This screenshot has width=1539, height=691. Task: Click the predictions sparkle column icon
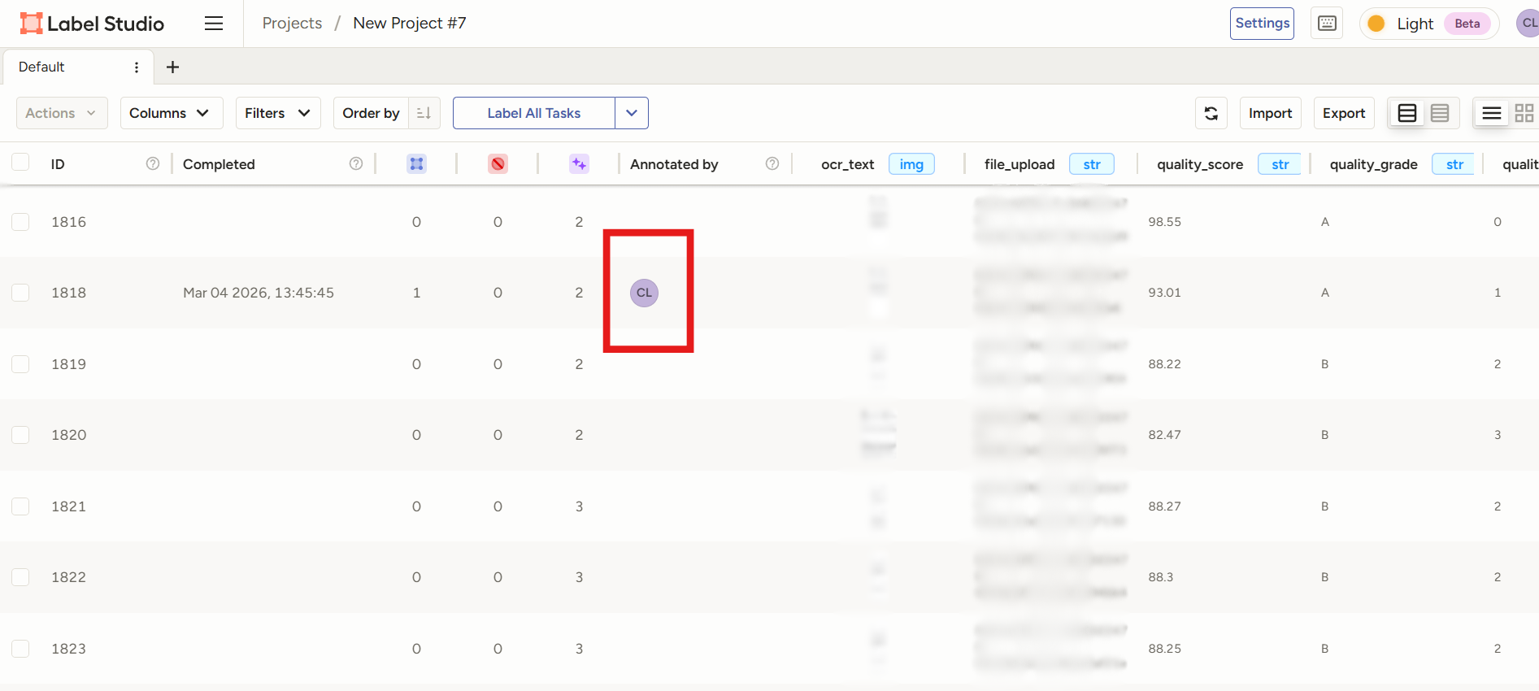tap(579, 164)
